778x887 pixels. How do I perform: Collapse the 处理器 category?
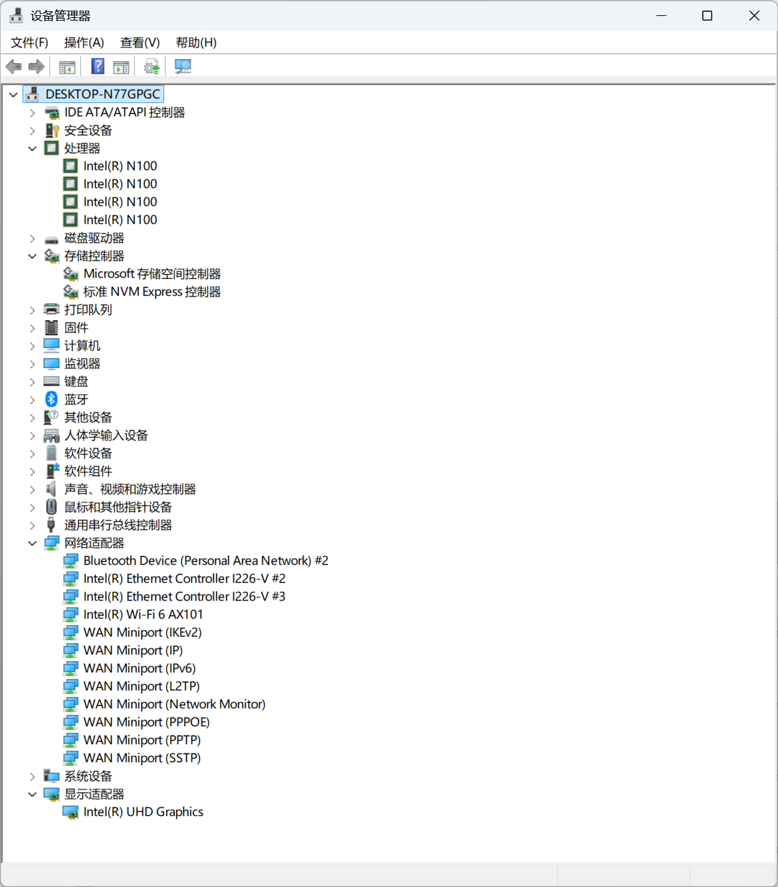coord(32,149)
